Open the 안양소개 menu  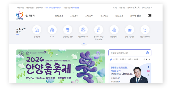(59, 16)
